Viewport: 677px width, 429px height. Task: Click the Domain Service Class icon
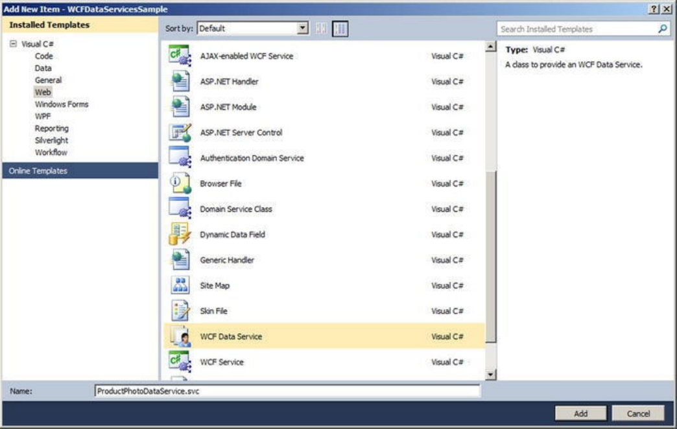click(180, 209)
